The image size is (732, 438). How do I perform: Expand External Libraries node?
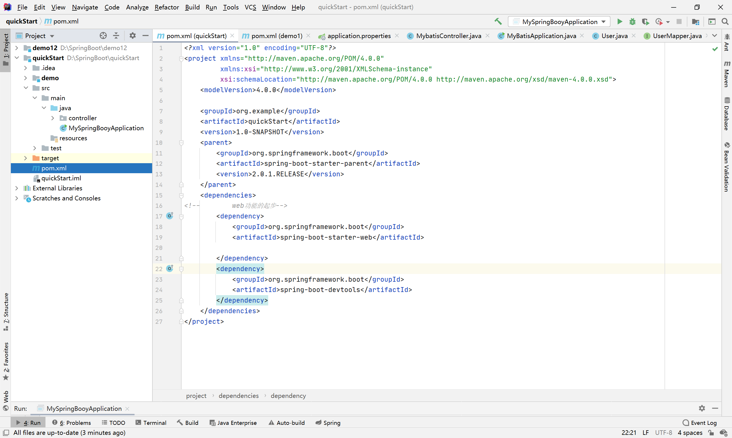(x=17, y=188)
